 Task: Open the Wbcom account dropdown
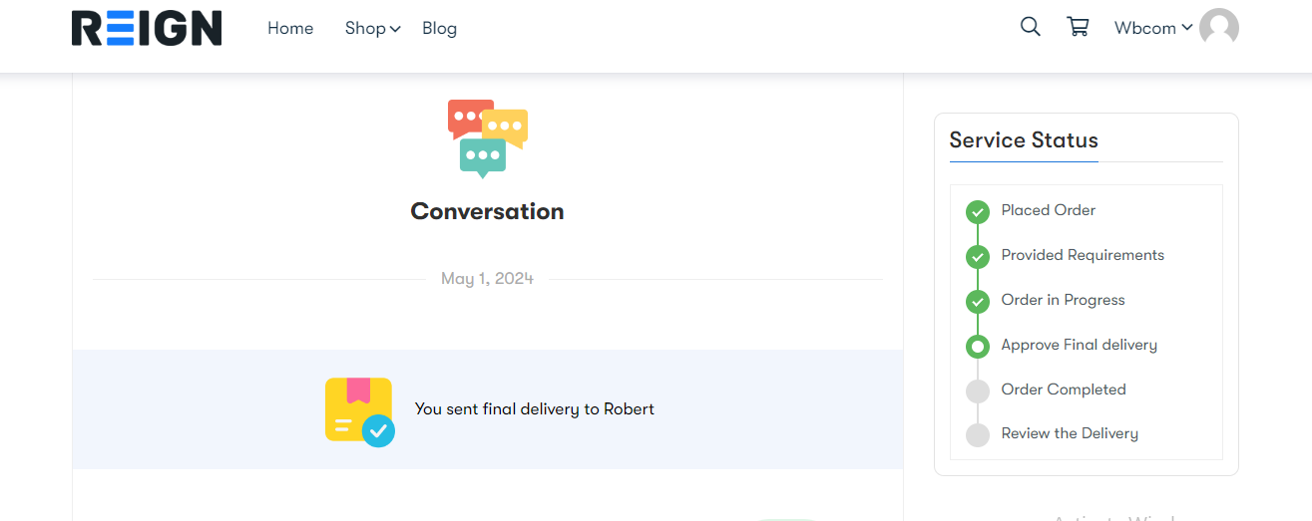[x=1152, y=28]
